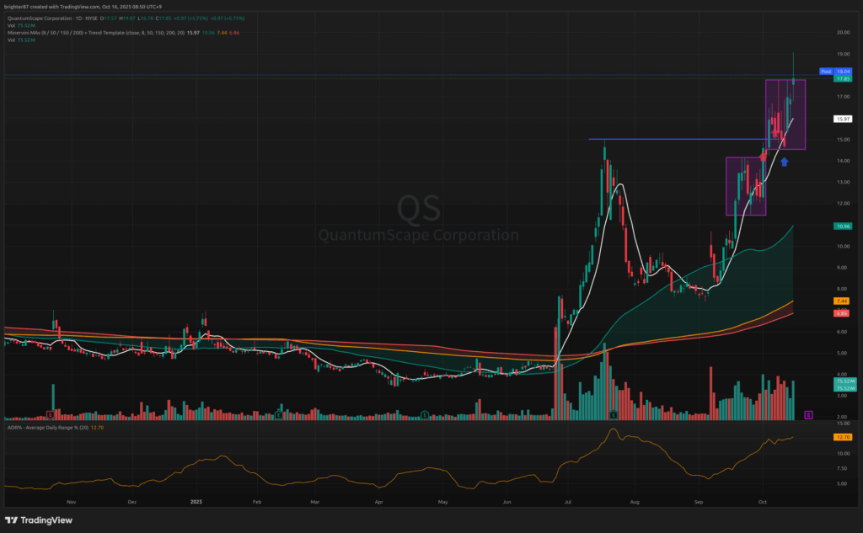Click the white 15.97 price axis label
This screenshot has height=533, width=863.
click(840, 119)
